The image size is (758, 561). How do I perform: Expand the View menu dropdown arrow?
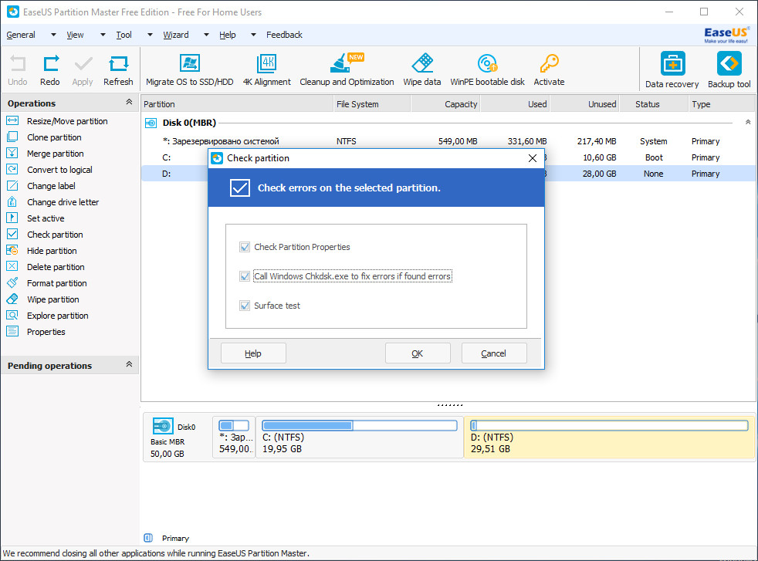103,35
